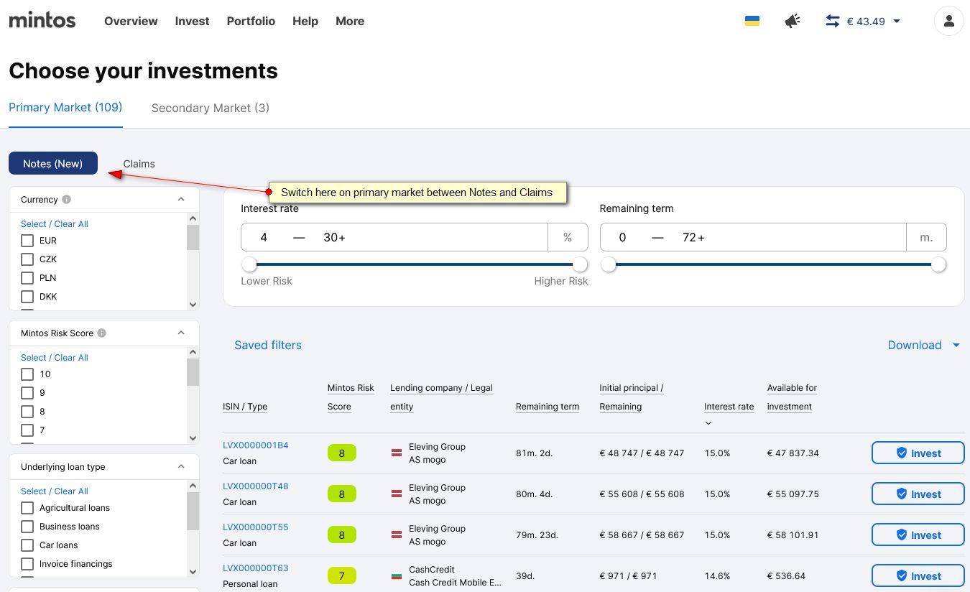Click risk score badge 8 for LVX0000001B4
970x592 pixels.
[x=341, y=453]
